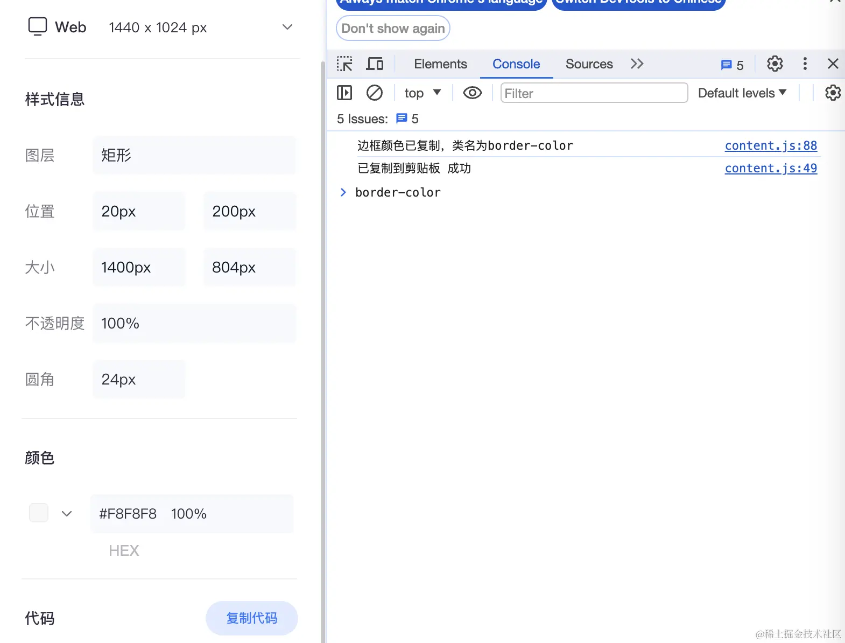Expand the color format chevron beside swatch
The height and width of the screenshot is (643, 845).
point(67,514)
